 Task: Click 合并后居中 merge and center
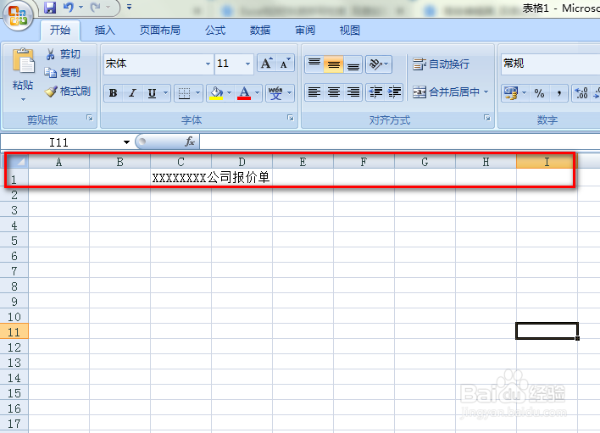point(446,92)
